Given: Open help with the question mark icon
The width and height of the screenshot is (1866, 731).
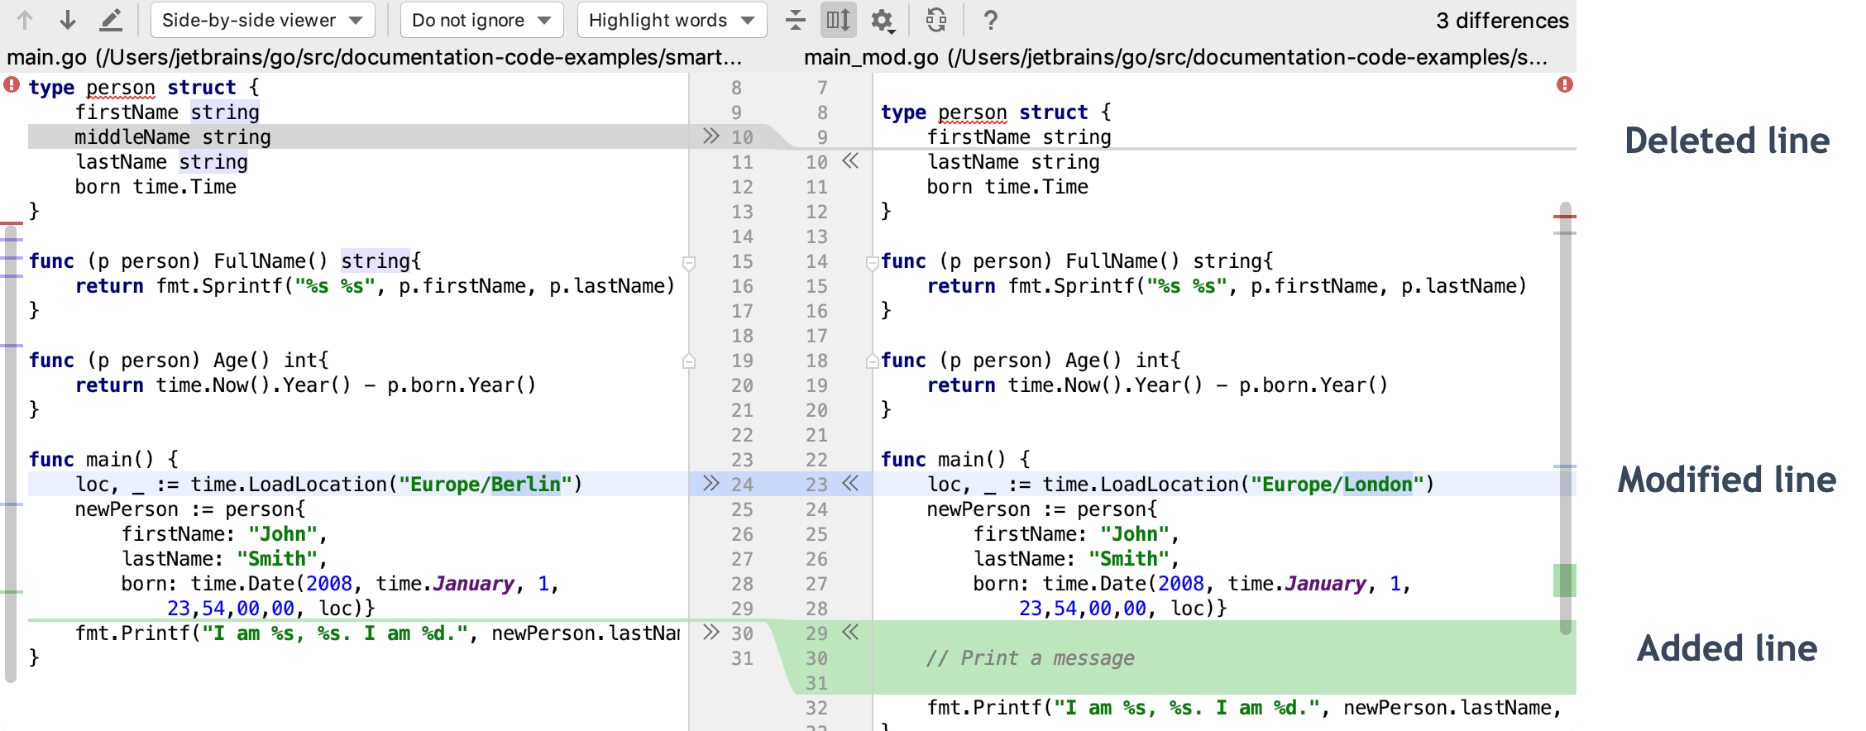Looking at the screenshot, I should pos(990,20).
